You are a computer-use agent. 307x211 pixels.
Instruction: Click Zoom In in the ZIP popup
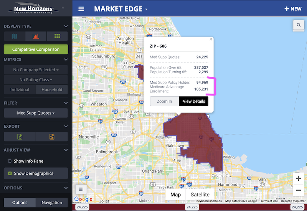tap(165, 101)
